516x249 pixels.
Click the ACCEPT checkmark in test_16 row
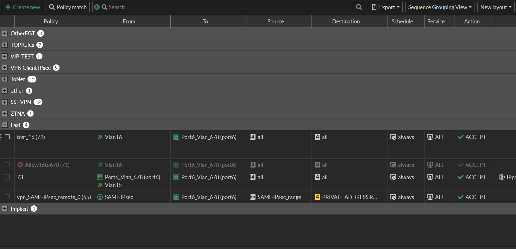click(x=461, y=137)
